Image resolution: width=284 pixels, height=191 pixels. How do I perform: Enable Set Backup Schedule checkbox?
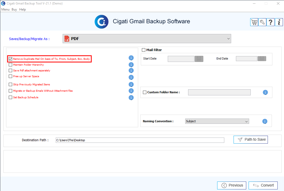pyautogui.click(x=11, y=97)
